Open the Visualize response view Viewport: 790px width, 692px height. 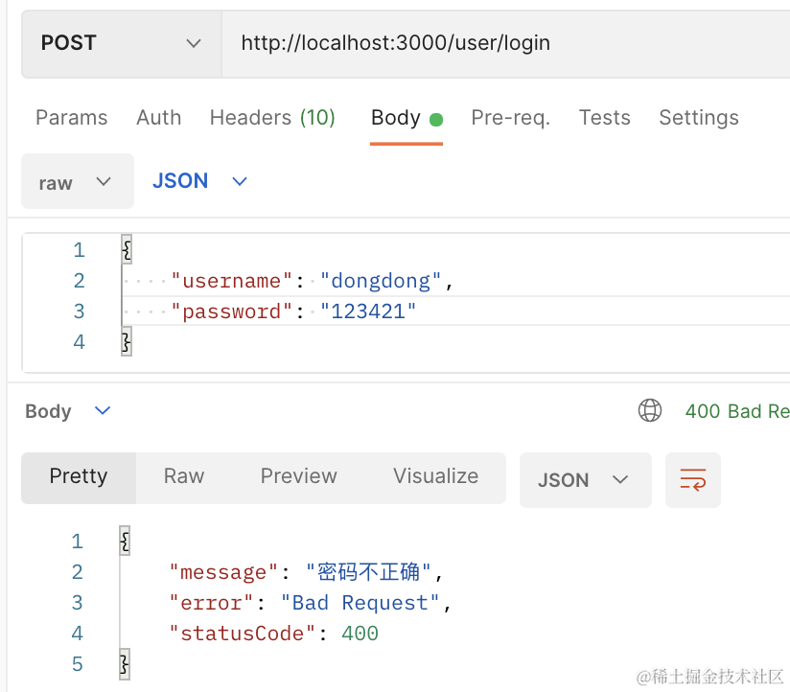[435, 476]
